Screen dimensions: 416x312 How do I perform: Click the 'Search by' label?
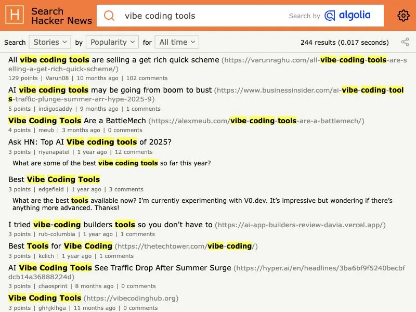305,16
